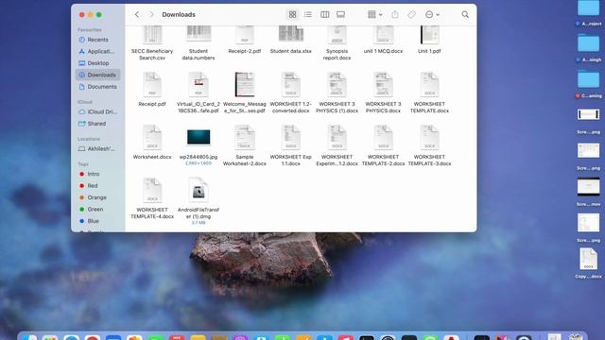Go forward in Finder navigation

[x=151, y=15]
